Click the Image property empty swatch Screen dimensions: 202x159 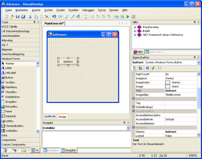(168, 86)
